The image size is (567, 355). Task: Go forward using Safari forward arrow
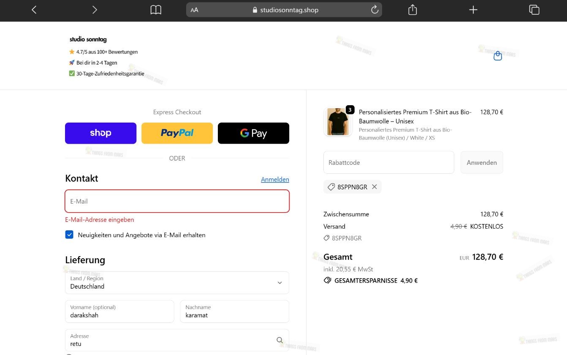pyautogui.click(x=95, y=10)
